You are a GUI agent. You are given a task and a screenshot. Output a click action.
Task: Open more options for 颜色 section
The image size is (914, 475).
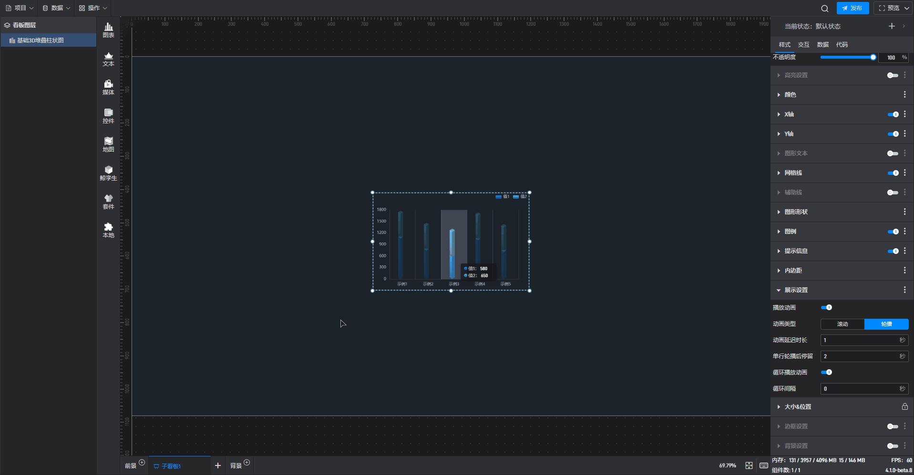click(904, 95)
